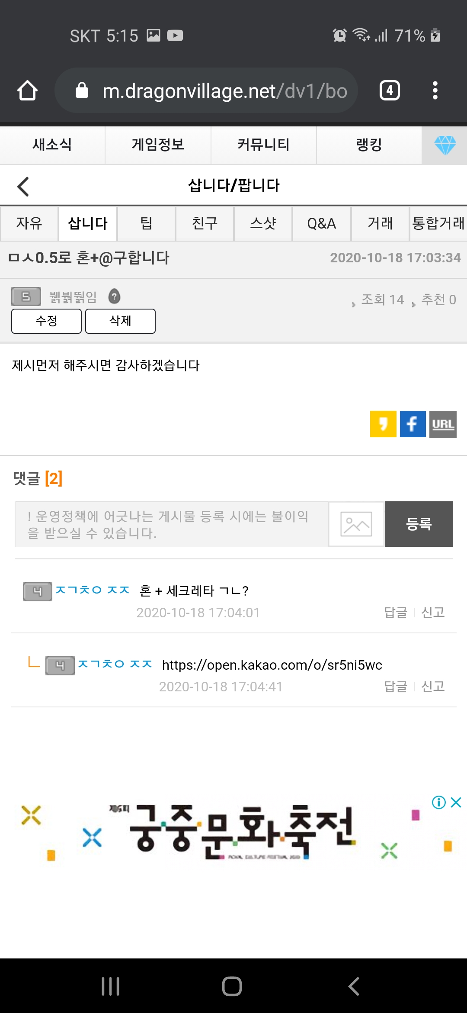Tap the browser home icon
The image size is (467, 1013).
(27, 90)
